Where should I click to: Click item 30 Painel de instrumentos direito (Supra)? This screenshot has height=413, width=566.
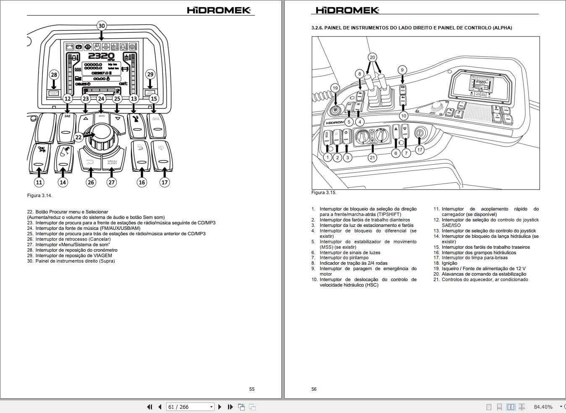[x=71, y=261]
